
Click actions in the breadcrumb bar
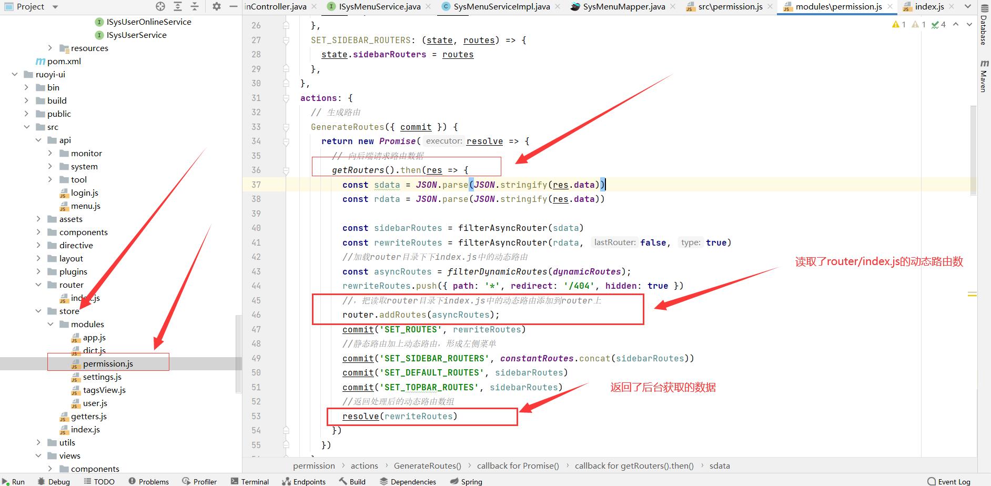coord(364,465)
